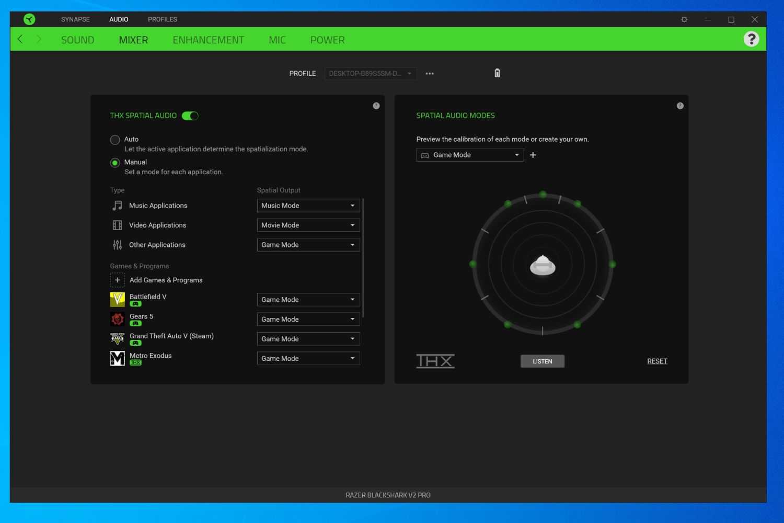The width and height of the screenshot is (784, 523).
Task: Open the Enhancement tab
Action: (x=208, y=40)
